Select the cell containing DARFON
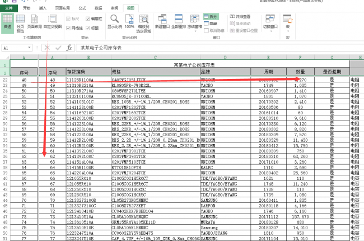Viewport: 364px width, 241px height. (225, 206)
